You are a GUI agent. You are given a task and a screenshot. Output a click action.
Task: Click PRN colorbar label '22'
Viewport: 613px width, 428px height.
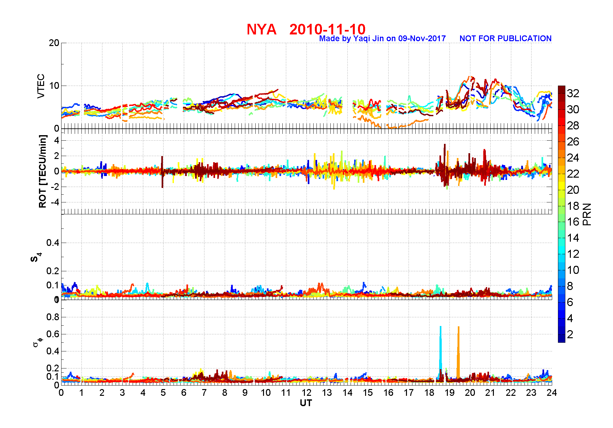(x=573, y=174)
